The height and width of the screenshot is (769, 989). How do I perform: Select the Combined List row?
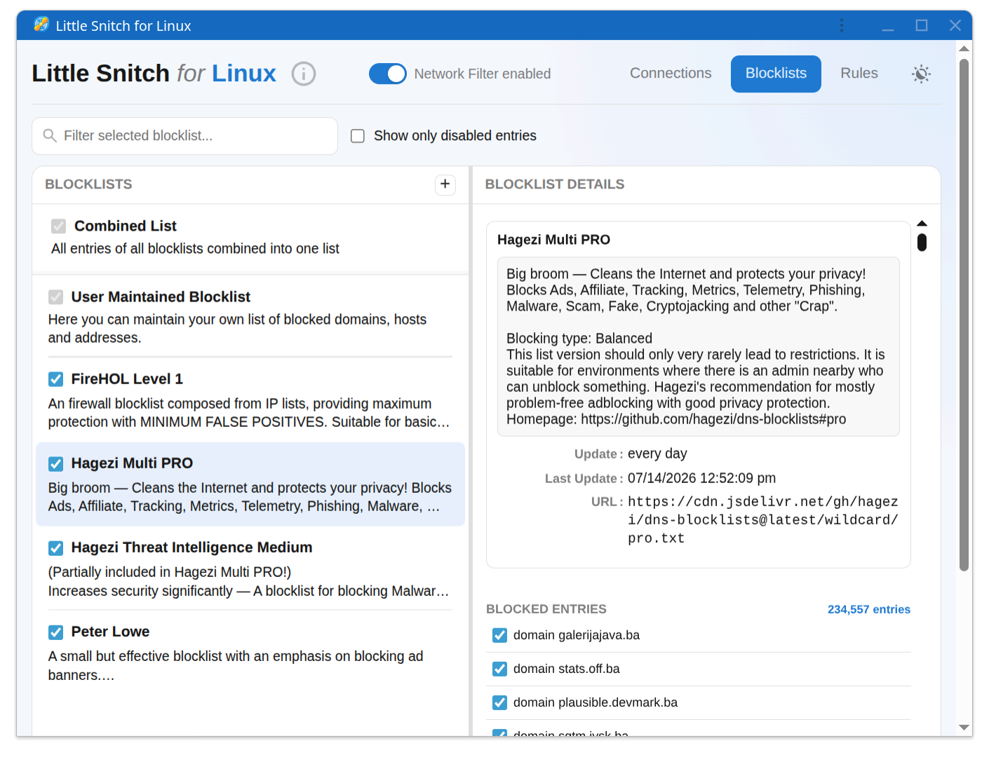pyautogui.click(x=250, y=238)
